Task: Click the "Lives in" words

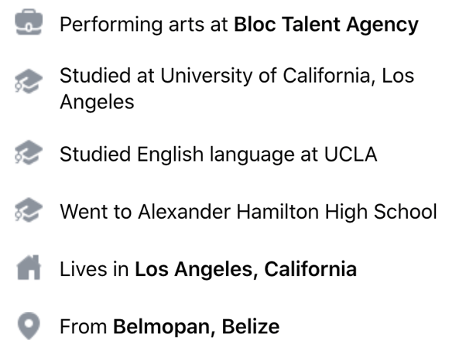Action: (94, 269)
